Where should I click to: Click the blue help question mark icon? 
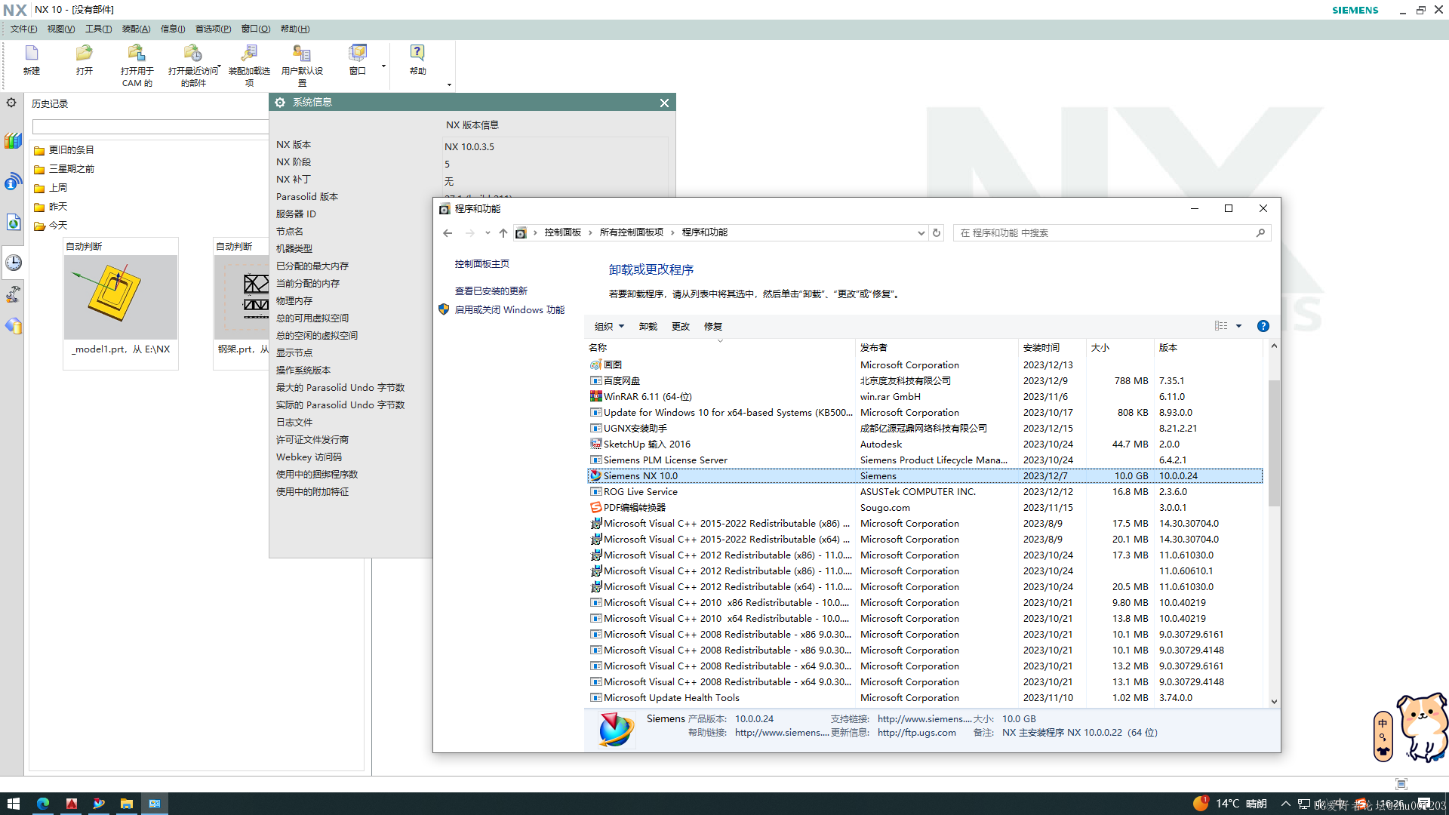click(1263, 326)
